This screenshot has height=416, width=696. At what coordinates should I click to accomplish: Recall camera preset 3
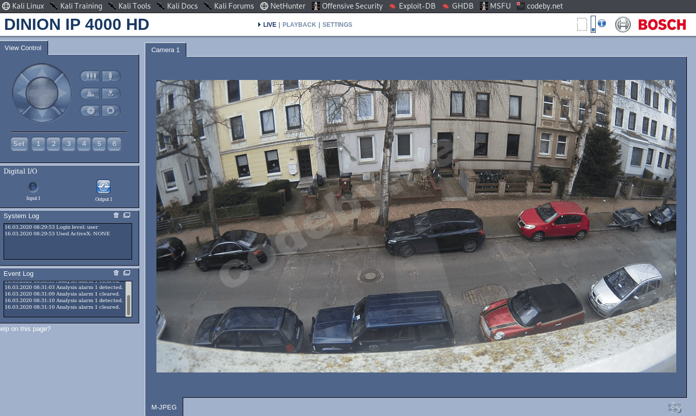[x=69, y=144]
